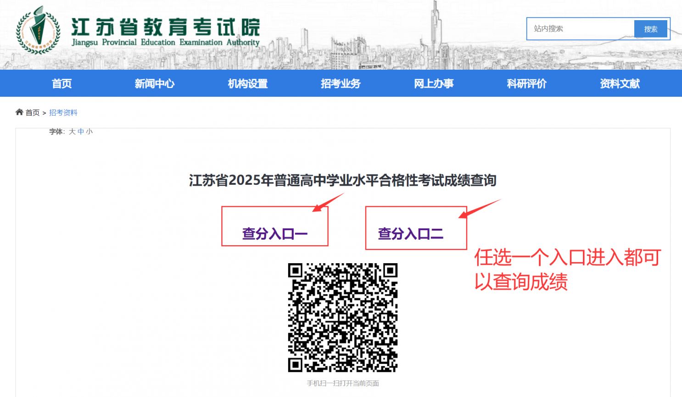Screen dimensions: 682x397
Task: Click the page heading 江苏省2025年普通高中学业水平合格性考试成绩查询
Action: (343, 180)
